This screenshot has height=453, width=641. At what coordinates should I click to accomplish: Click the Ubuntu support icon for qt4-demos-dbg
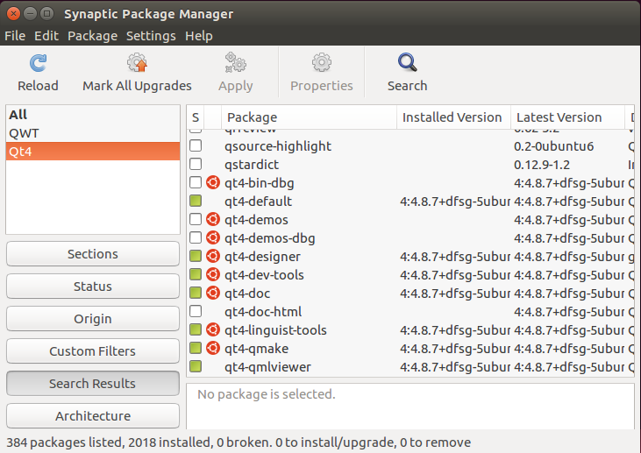213,237
